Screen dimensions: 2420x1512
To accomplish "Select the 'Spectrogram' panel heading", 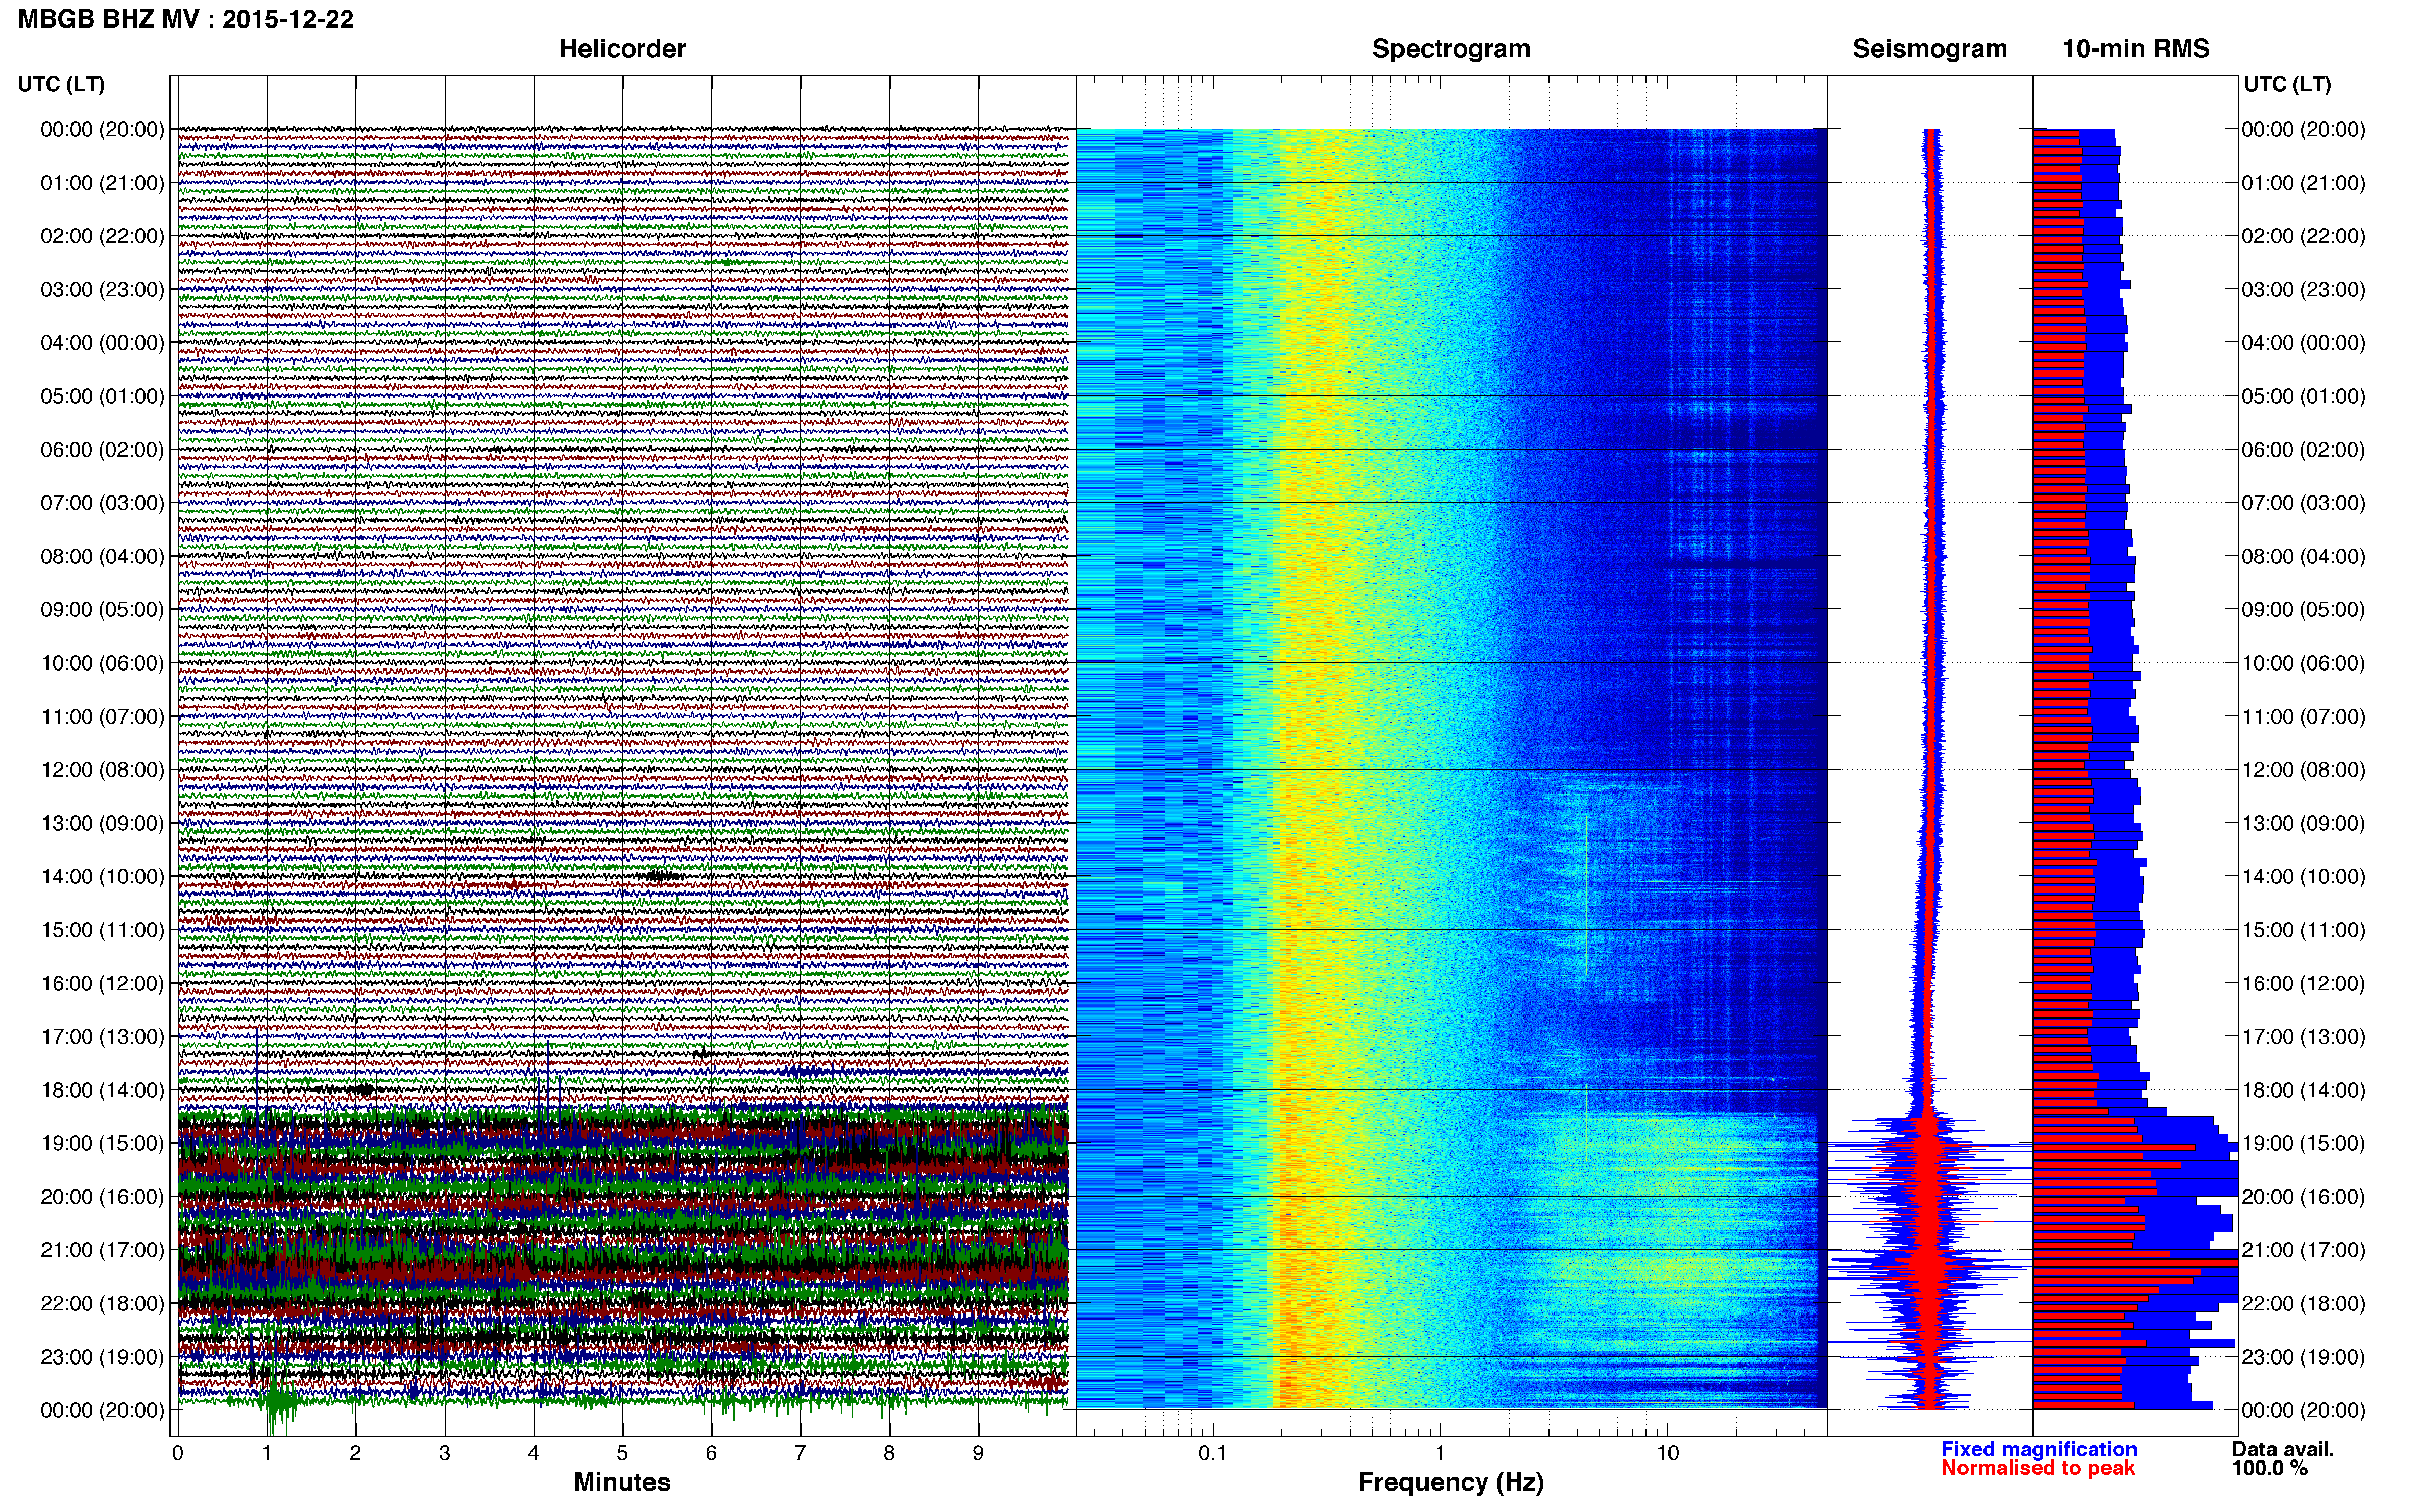I will point(1450,49).
